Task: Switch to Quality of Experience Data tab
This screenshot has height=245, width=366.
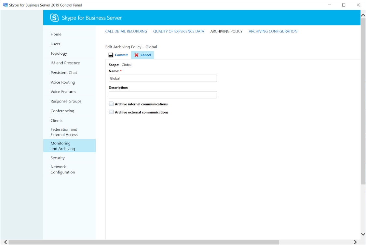Action: (179, 31)
